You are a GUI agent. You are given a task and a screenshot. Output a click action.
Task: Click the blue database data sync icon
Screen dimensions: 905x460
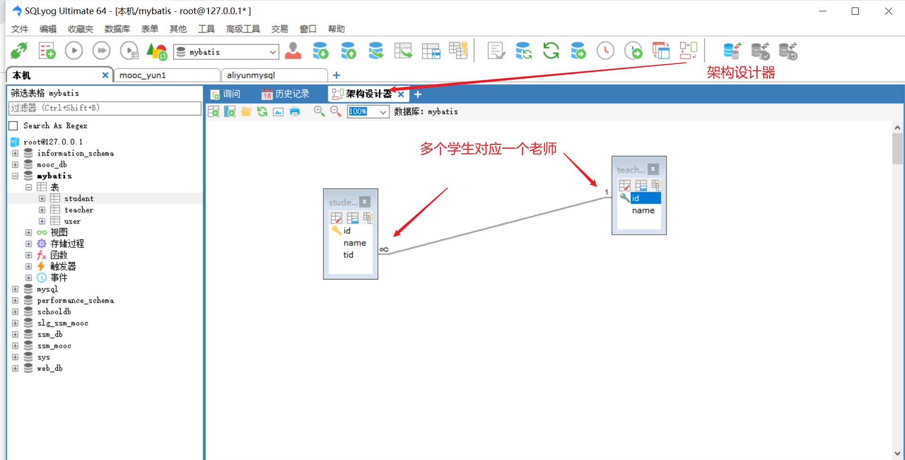pyautogui.click(x=732, y=51)
